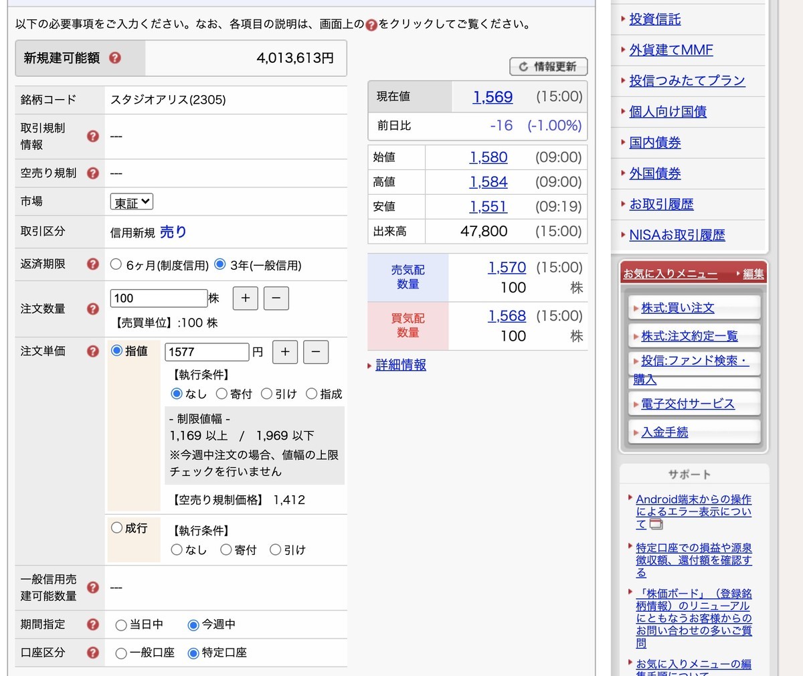Click current price 1,569 link
The image size is (803, 676).
coord(493,97)
